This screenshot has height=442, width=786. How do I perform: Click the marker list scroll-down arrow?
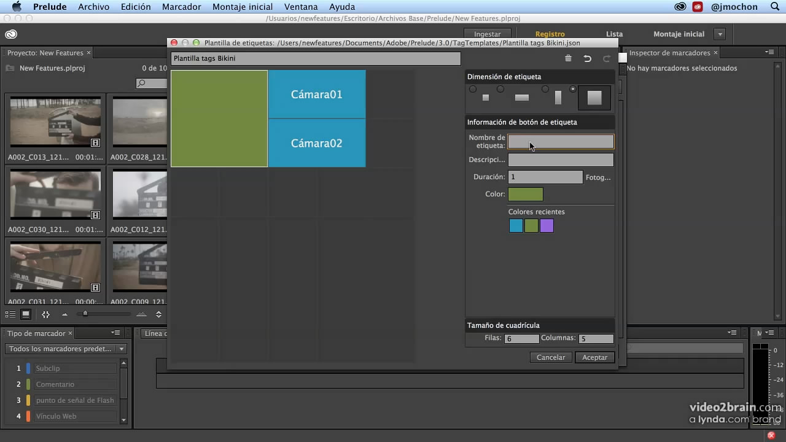coord(123,420)
